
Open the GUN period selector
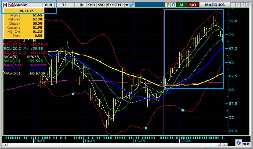tap(48, 5)
